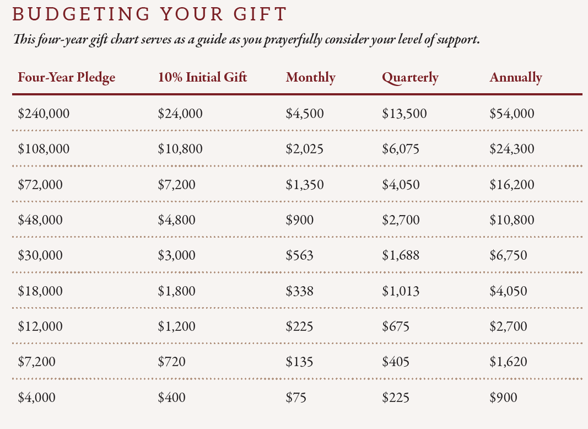Click the $1,620 annual amount
This screenshot has width=588, height=429.
[x=508, y=362]
